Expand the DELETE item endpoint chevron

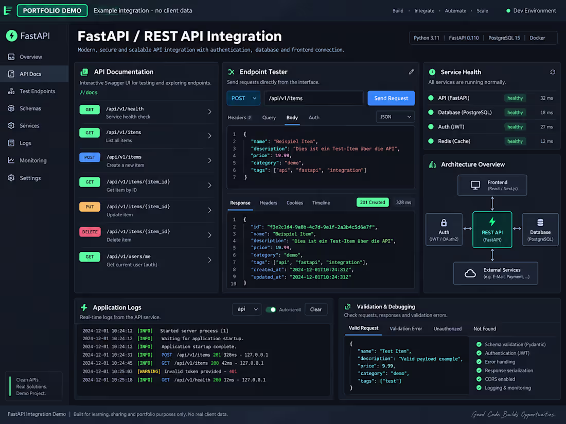point(210,235)
